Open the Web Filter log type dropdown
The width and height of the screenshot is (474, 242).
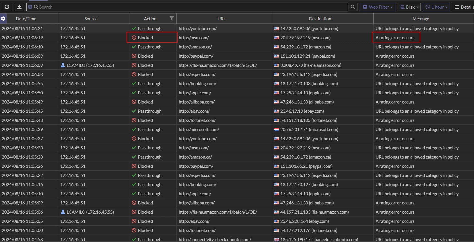pos(378,7)
